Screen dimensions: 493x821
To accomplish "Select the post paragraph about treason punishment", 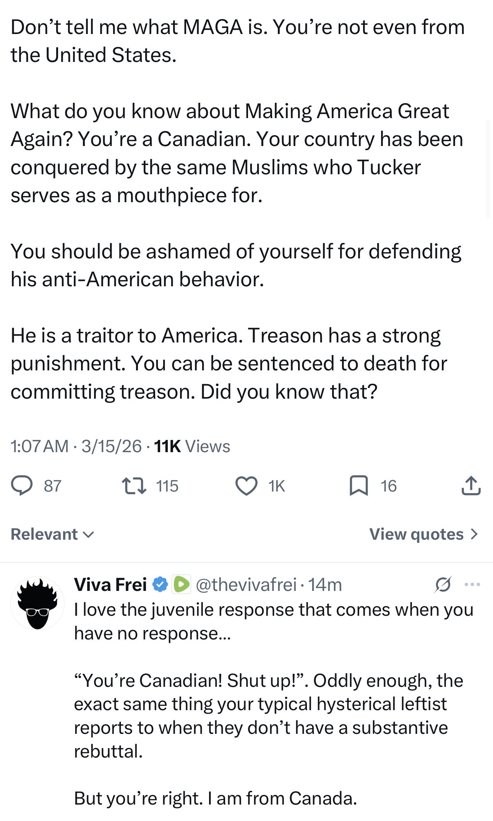I will (x=229, y=363).
